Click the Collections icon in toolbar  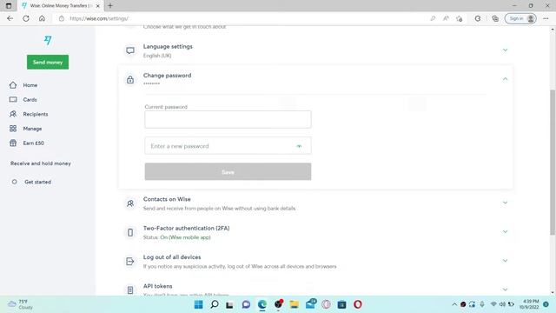pyautogui.click(x=495, y=18)
